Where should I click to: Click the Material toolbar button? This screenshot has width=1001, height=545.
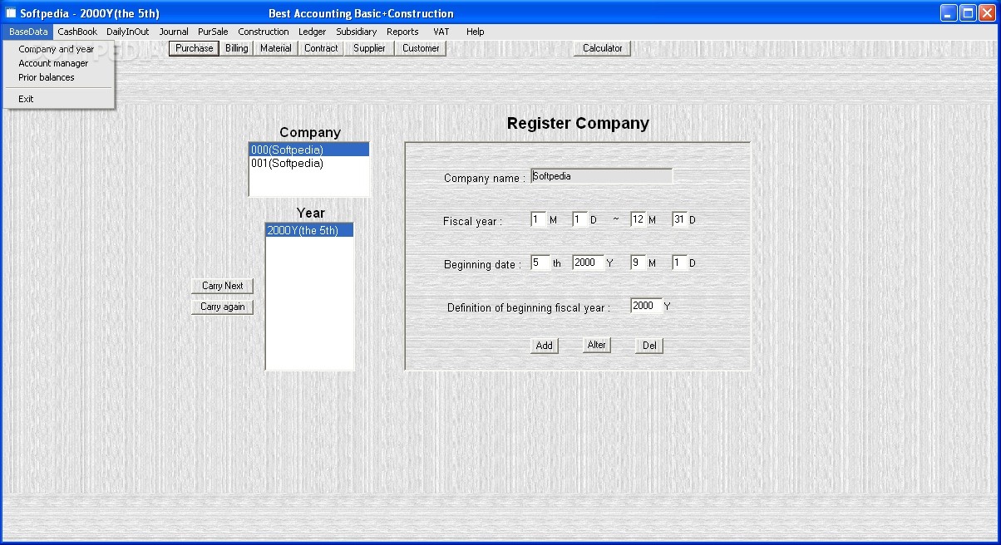276,48
